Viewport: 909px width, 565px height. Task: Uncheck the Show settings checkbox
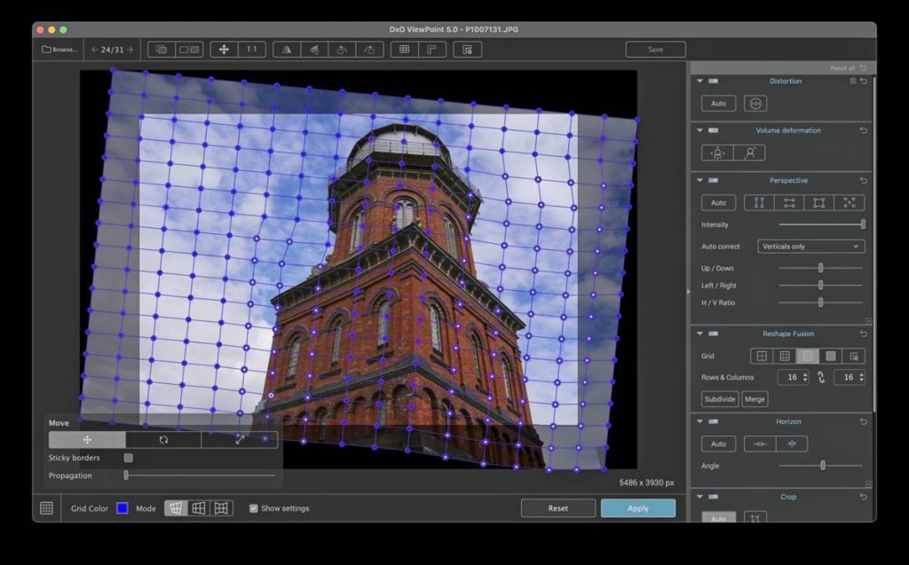[x=254, y=508]
